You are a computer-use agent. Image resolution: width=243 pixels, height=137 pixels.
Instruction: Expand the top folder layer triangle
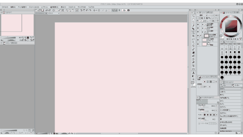point(202,24)
